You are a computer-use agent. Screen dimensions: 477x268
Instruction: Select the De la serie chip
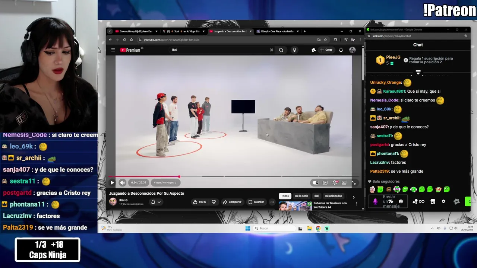coord(301,196)
